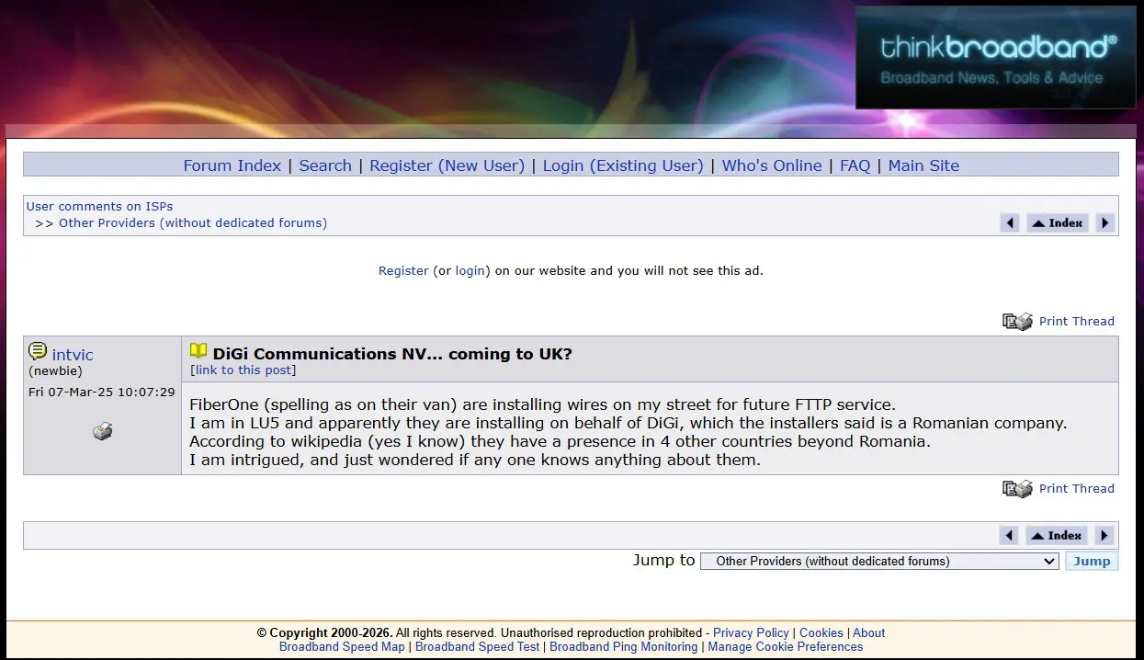Click the yellow book icon by post title
Image resolution: width=1144 pixels, height=660 pixels.
click(x=198, y=351)
